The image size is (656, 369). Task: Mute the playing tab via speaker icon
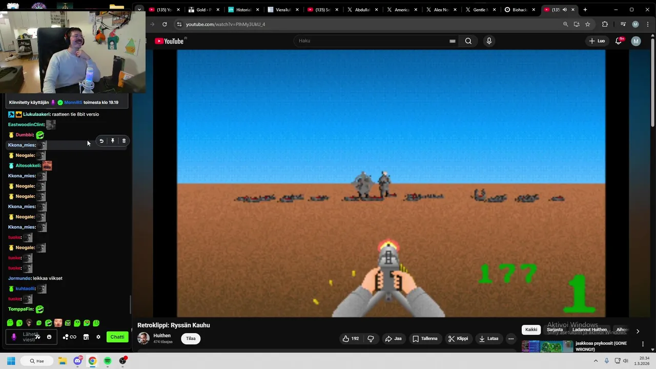click(565, 10)
